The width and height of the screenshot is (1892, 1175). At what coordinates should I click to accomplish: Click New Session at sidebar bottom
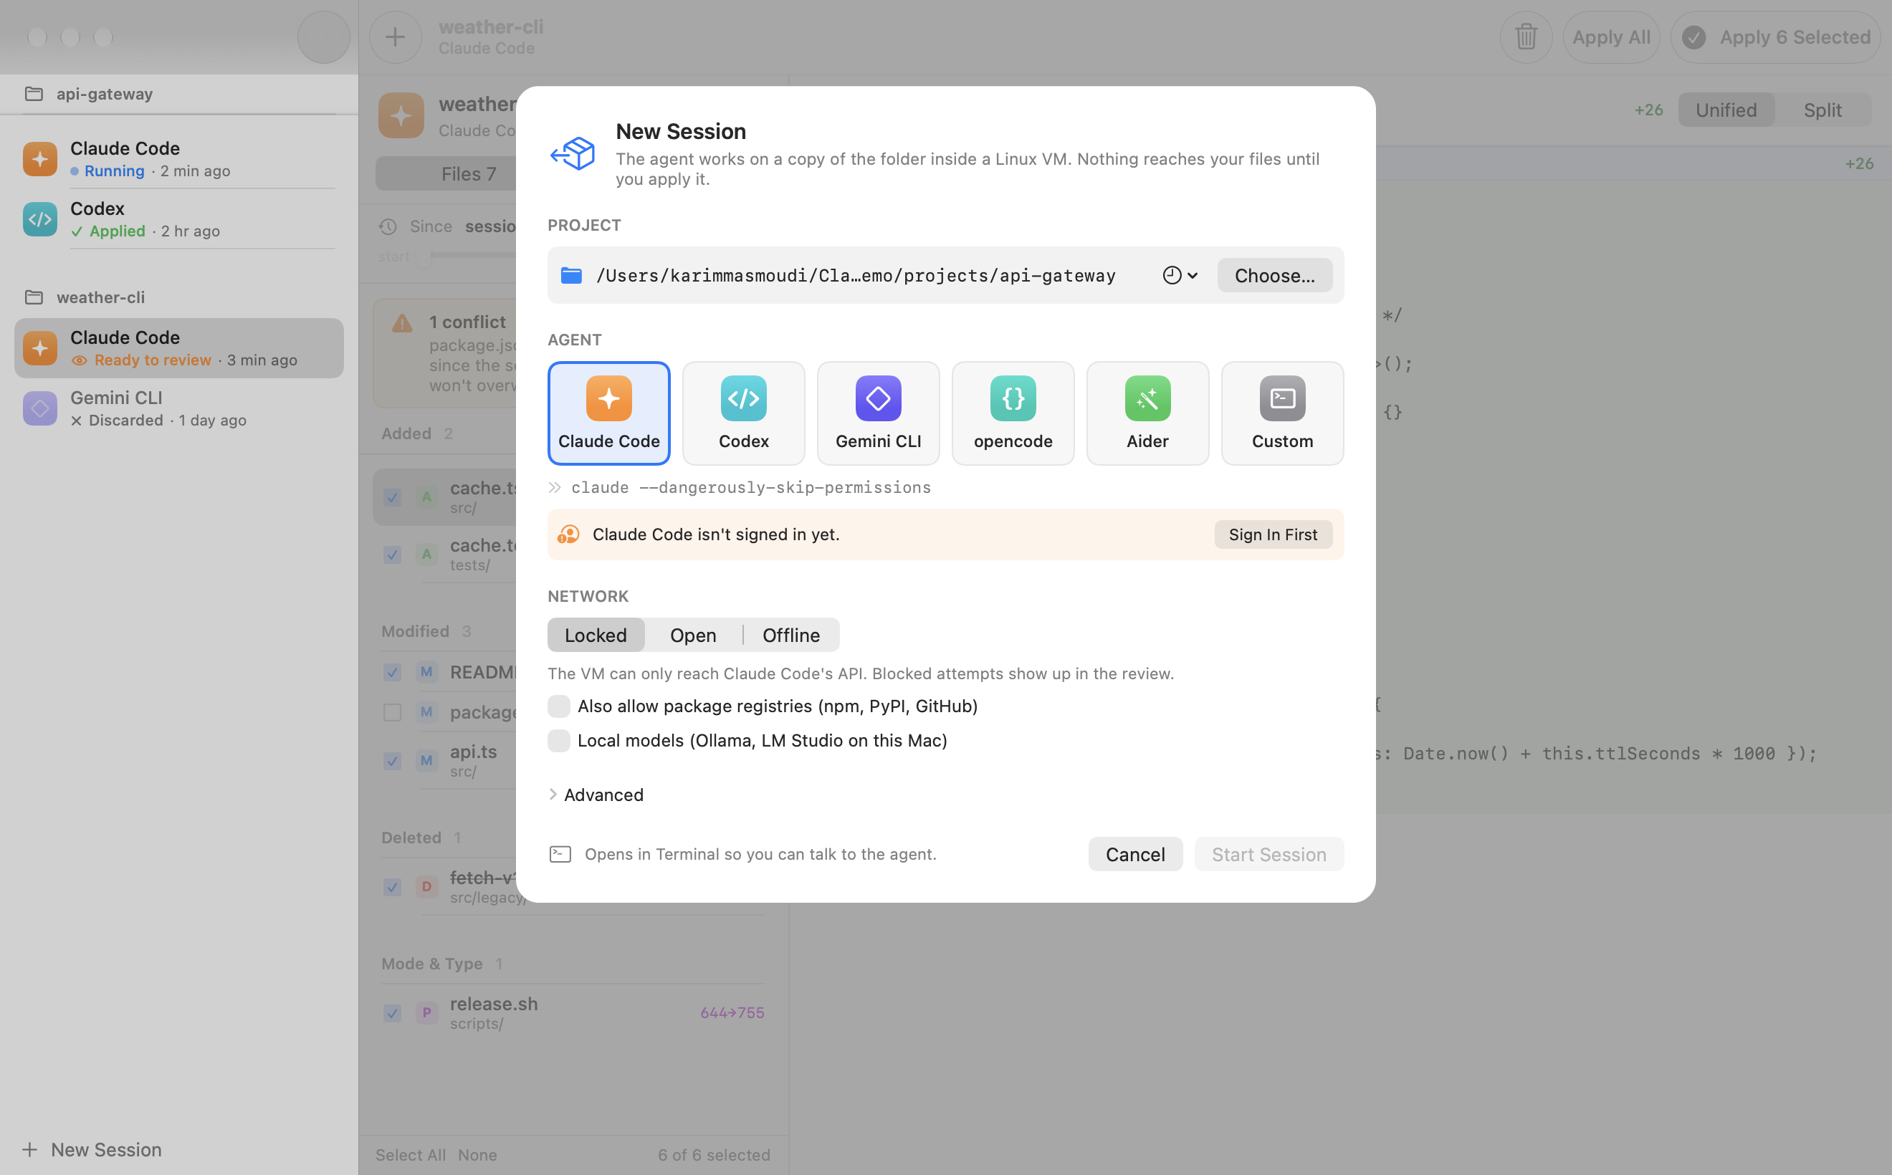tap(92, 1149)
